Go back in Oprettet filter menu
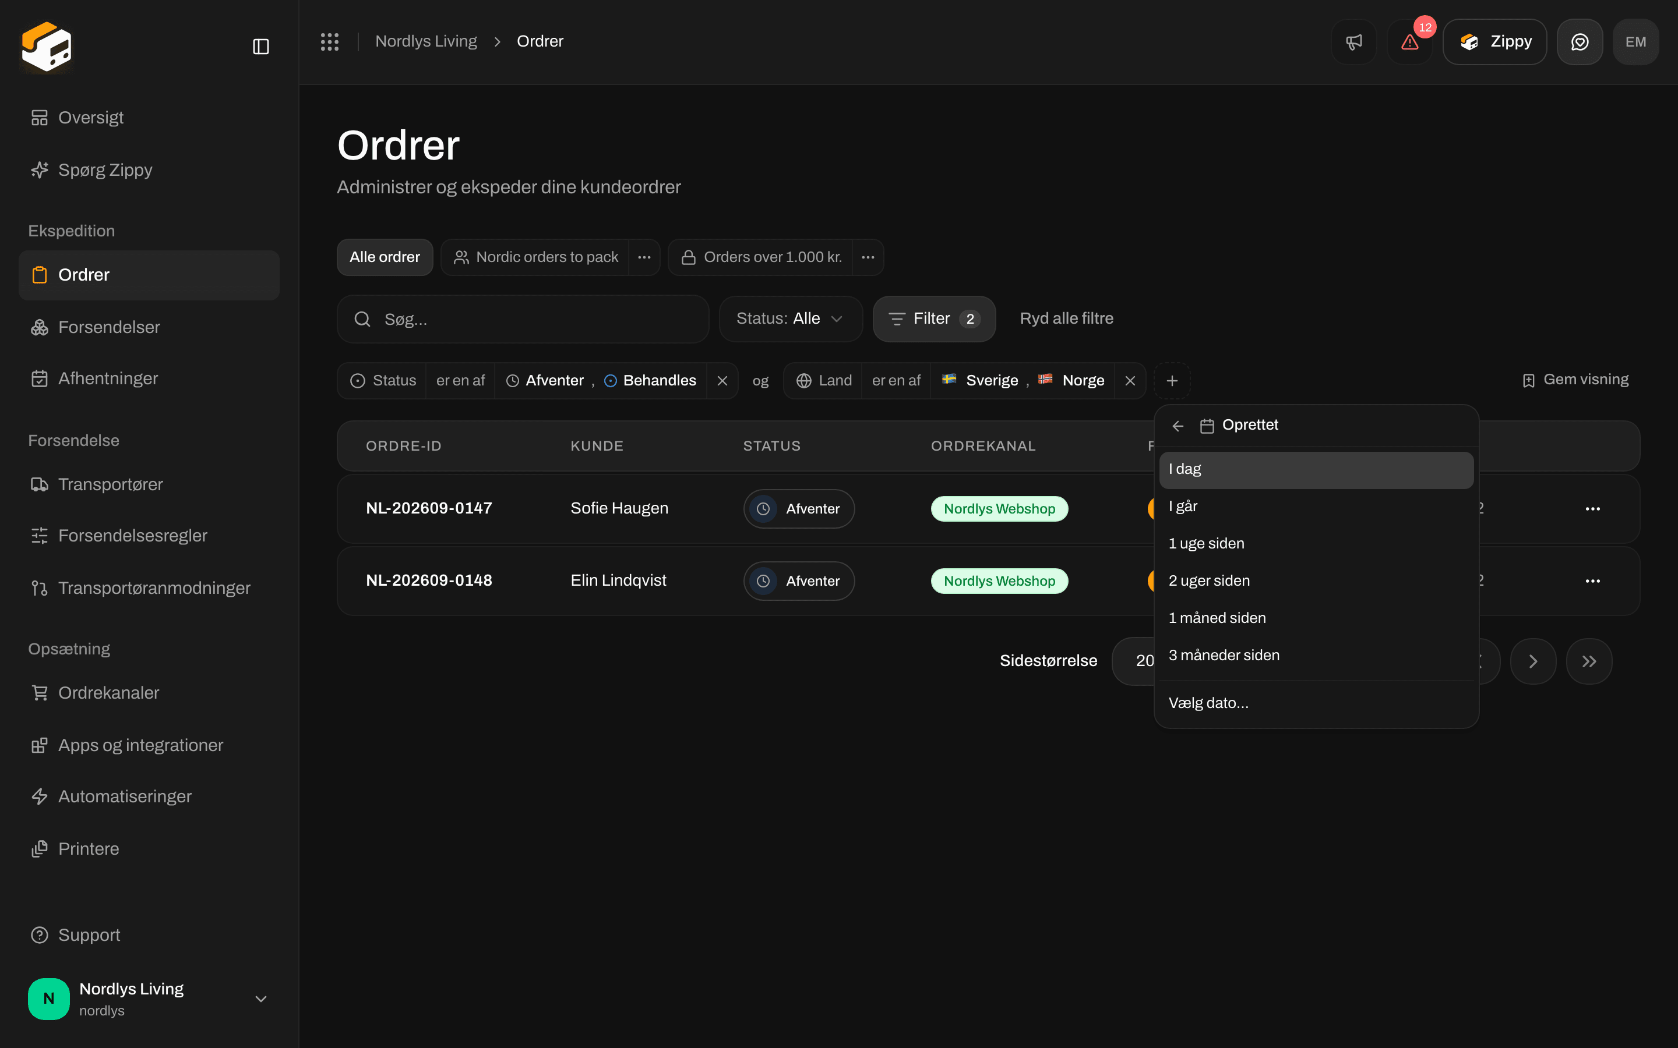This screenshot has width=1678, height=1048. click(1178, 426)
